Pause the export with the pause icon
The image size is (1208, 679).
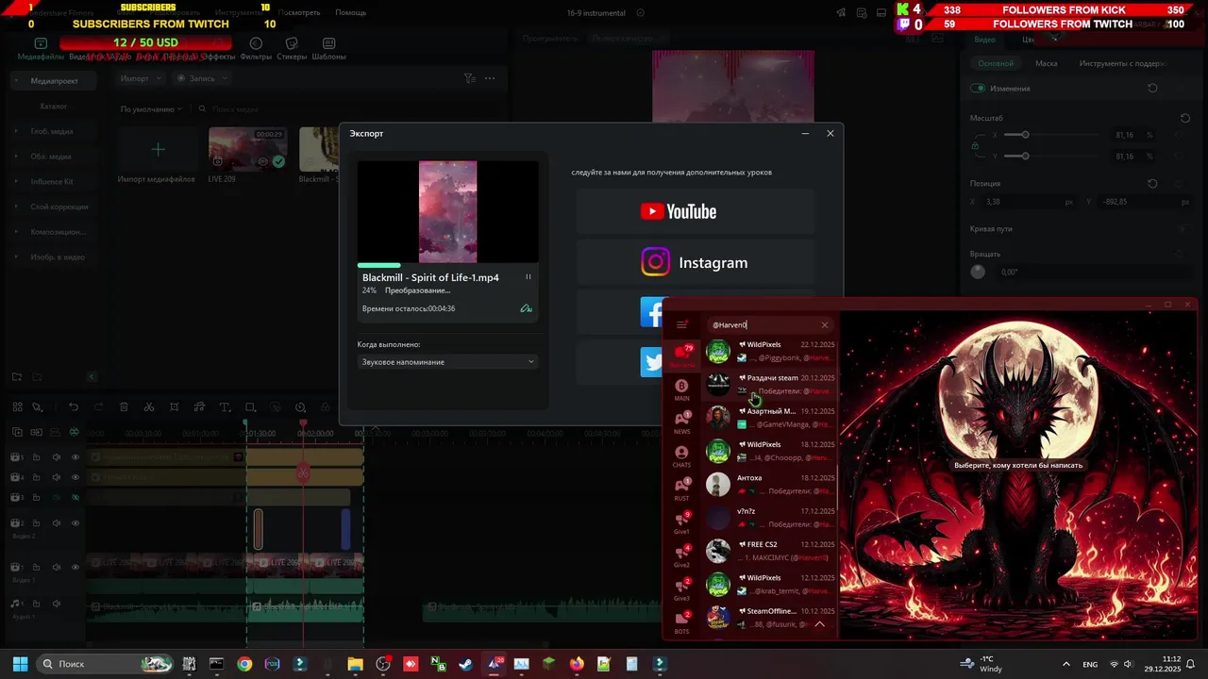pos(528,277)
